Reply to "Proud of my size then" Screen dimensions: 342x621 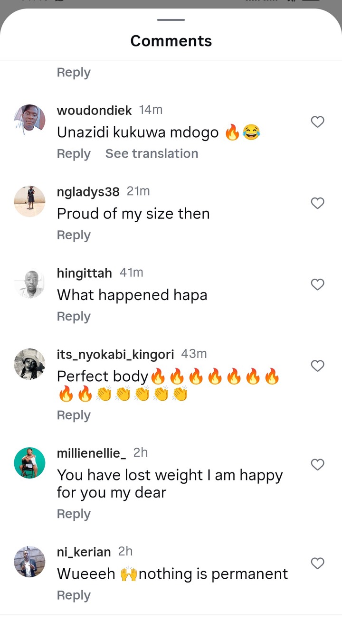74,235
